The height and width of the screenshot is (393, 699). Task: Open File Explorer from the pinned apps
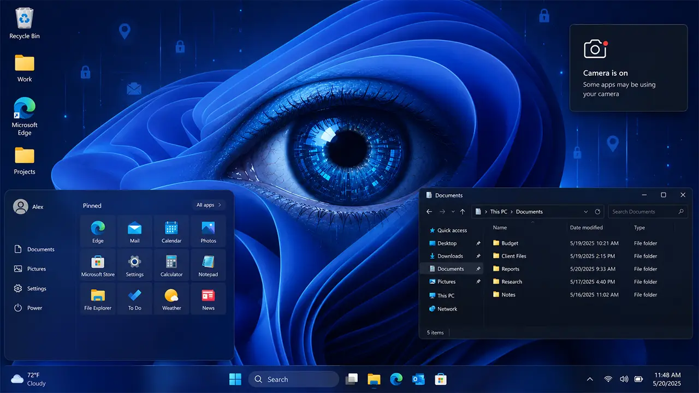tap(98, 299)
